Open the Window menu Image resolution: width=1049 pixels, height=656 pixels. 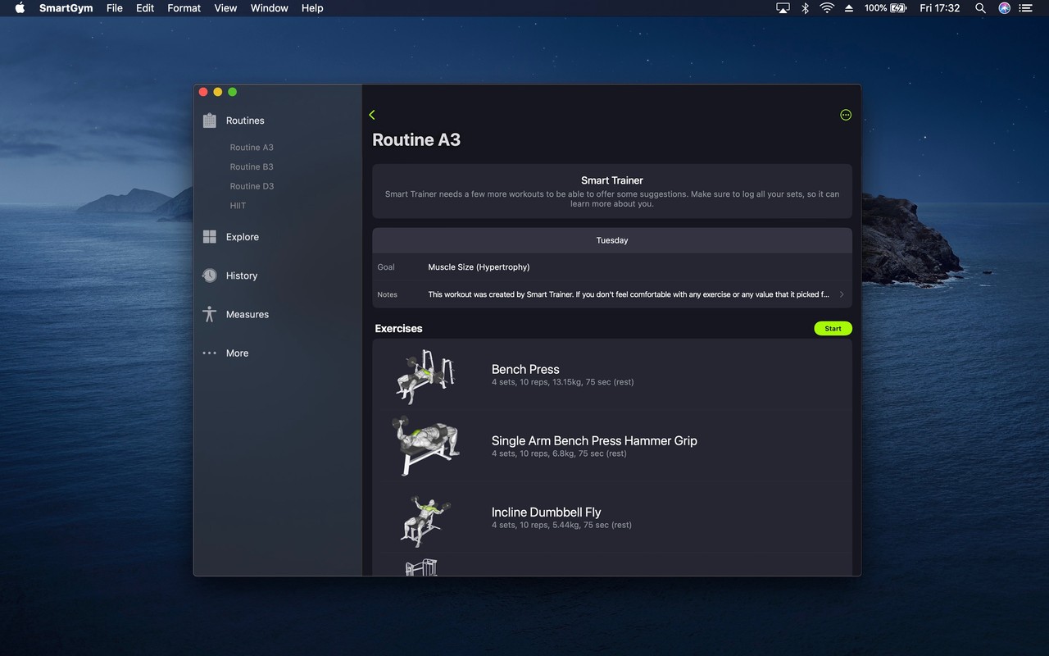[x=269, y=8]
